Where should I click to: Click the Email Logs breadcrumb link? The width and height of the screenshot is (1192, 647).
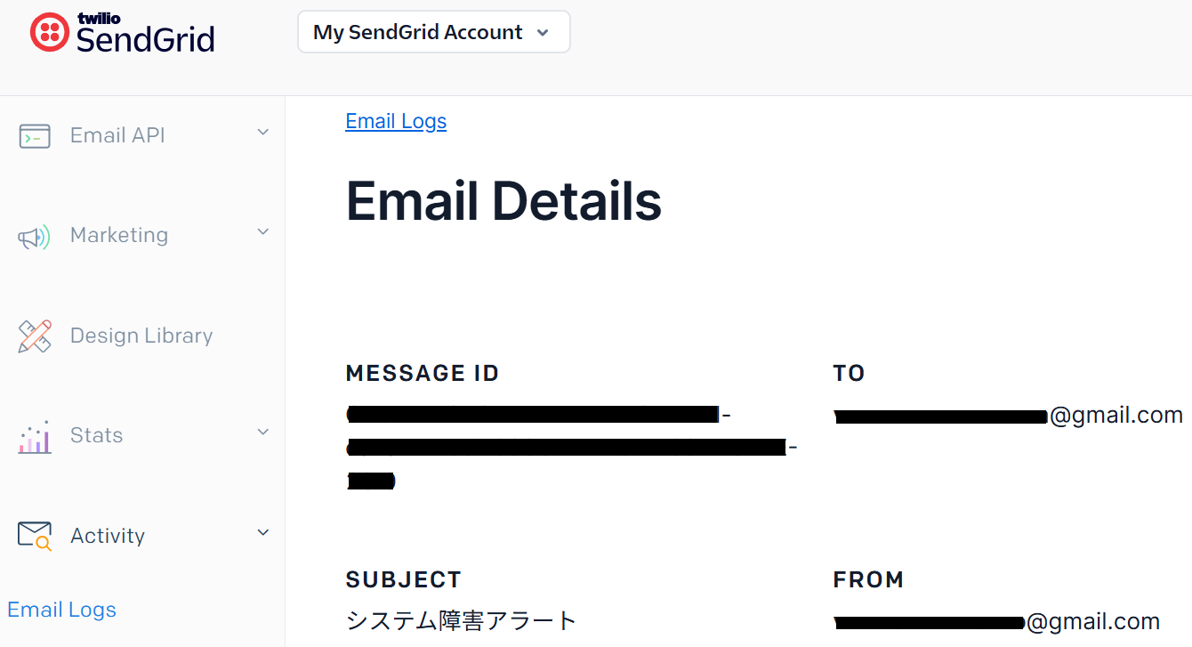(396, 121)
